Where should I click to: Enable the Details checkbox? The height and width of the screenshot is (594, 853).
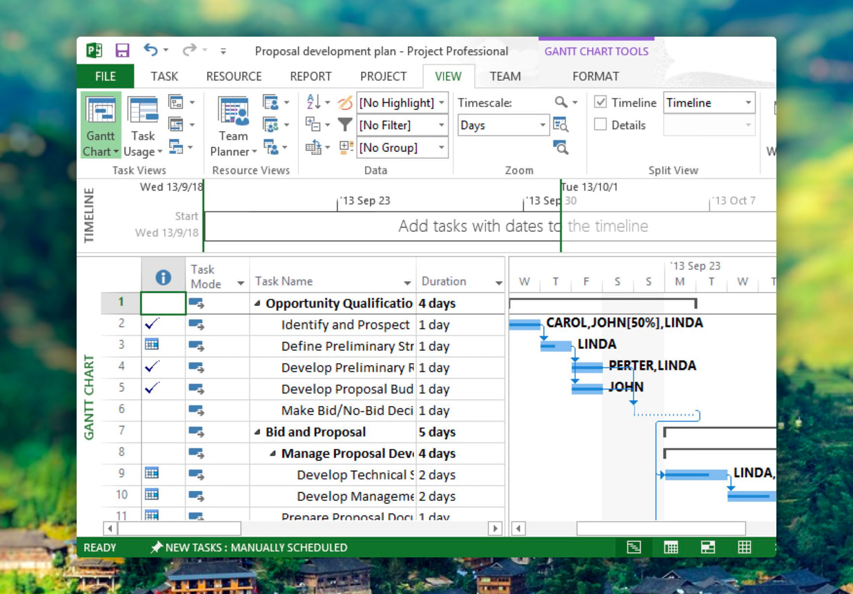(600, 125)
